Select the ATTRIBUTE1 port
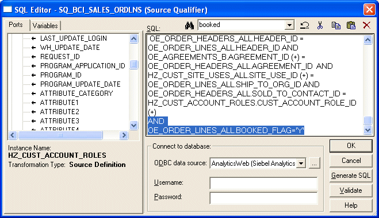379x218 pixels. coord(59,103)
